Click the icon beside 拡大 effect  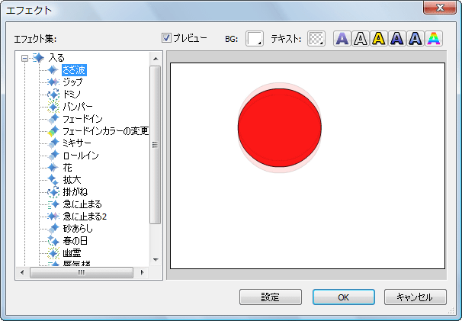[x=53, y=180]
